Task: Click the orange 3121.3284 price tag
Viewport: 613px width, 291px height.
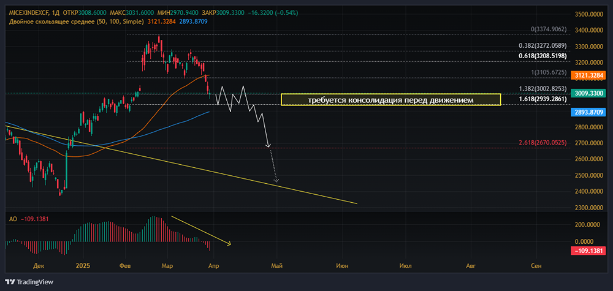Action: (588, 75)
